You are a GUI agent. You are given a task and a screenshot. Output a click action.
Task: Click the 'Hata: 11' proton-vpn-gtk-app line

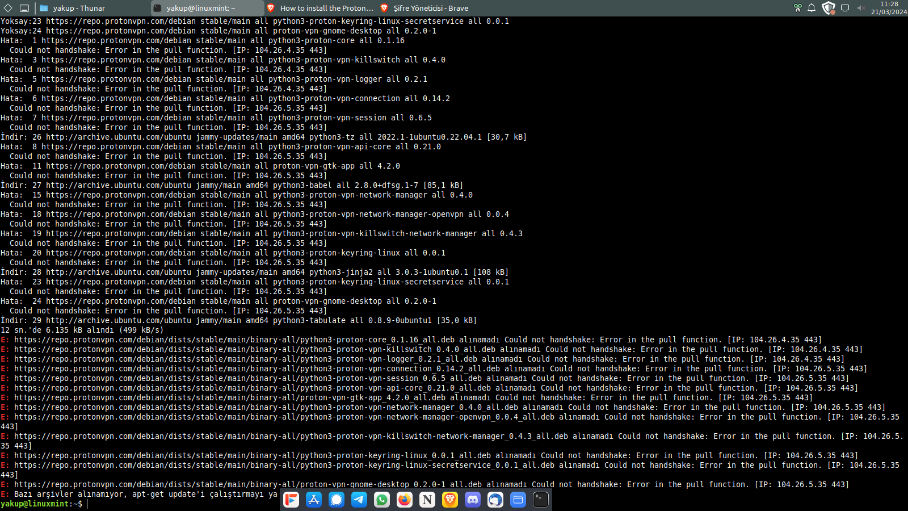click(x=200, y=166)
